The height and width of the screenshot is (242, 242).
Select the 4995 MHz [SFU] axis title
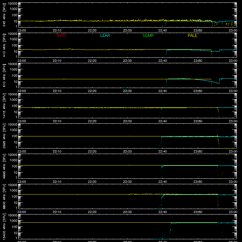pyautogui.click(x=4, y=166)
